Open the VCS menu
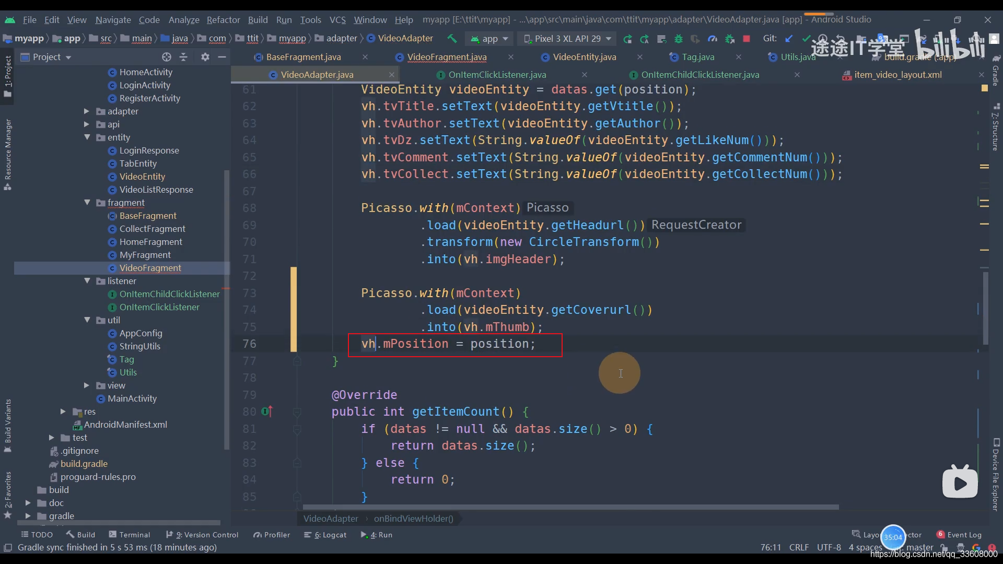The image size is (1003, 564). click(x=337, y=20)
